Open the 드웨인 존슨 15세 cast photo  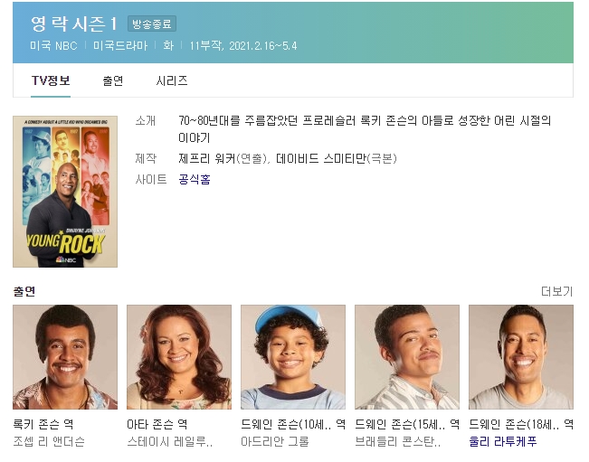(407, 357)
